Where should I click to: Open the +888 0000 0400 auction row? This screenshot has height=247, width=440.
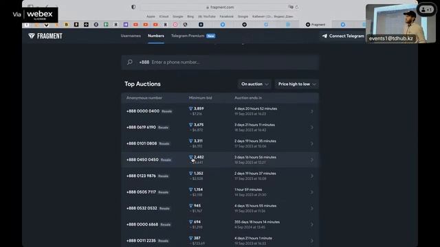[220, 111]
